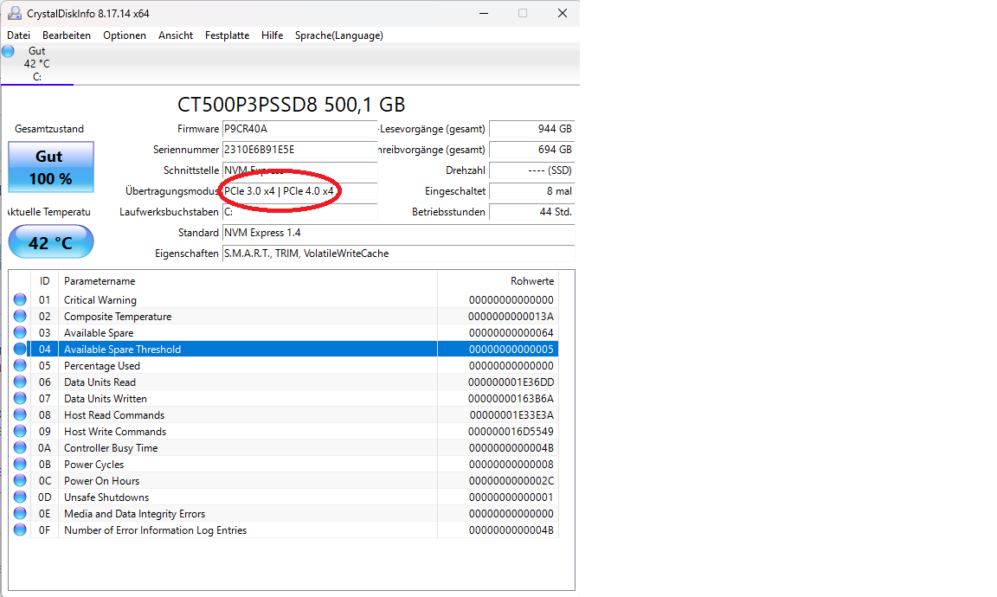The width and height of the screenshot is (997, 597).
Task: Click the Übertragungsmodus field PCIe 3.0 x4
Action: 299,191
